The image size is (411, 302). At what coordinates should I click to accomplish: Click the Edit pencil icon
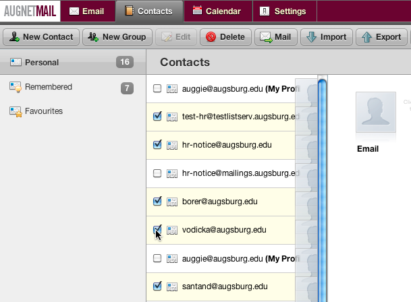(167, 37)
